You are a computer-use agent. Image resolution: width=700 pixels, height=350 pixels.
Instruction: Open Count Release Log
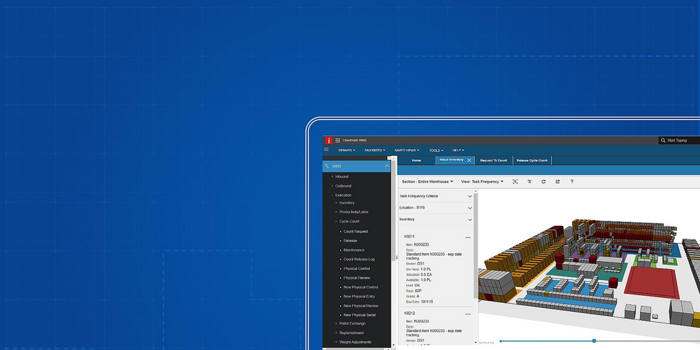[x=360, y=259]
